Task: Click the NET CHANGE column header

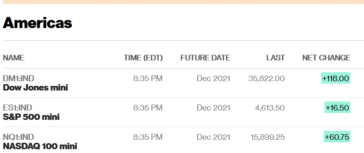Action: (326, 57)
